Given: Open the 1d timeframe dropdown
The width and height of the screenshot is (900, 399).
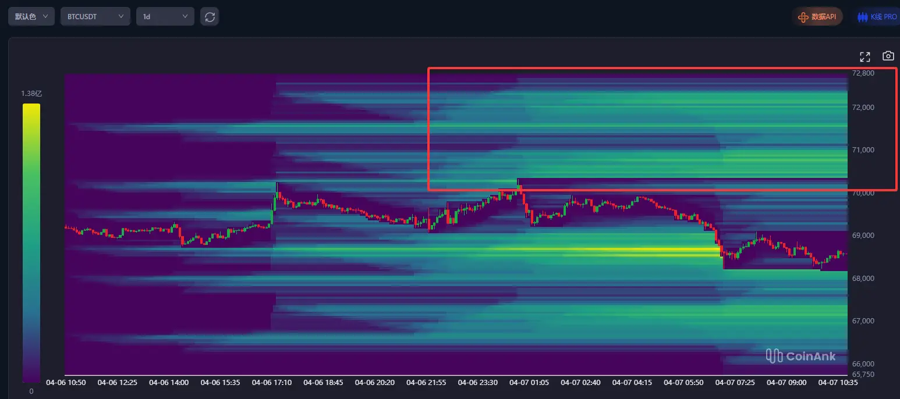Looking at the screenshot, I should [165, 16].
